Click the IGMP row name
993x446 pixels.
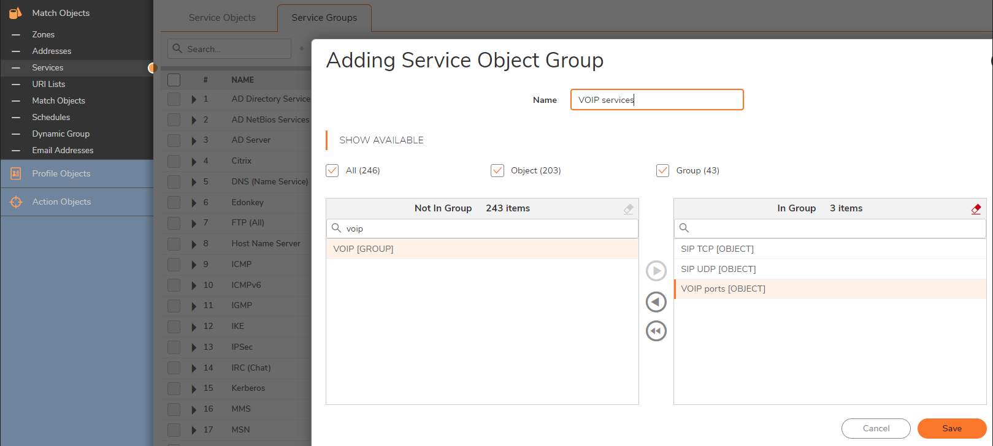click(x=242, y=305)
